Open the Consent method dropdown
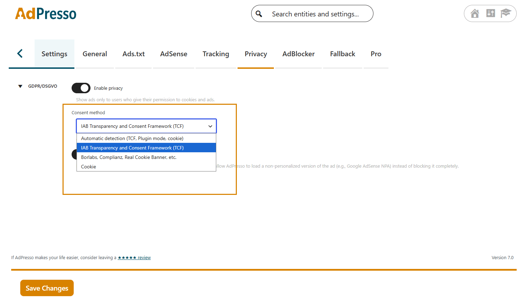 coord(146,126)
